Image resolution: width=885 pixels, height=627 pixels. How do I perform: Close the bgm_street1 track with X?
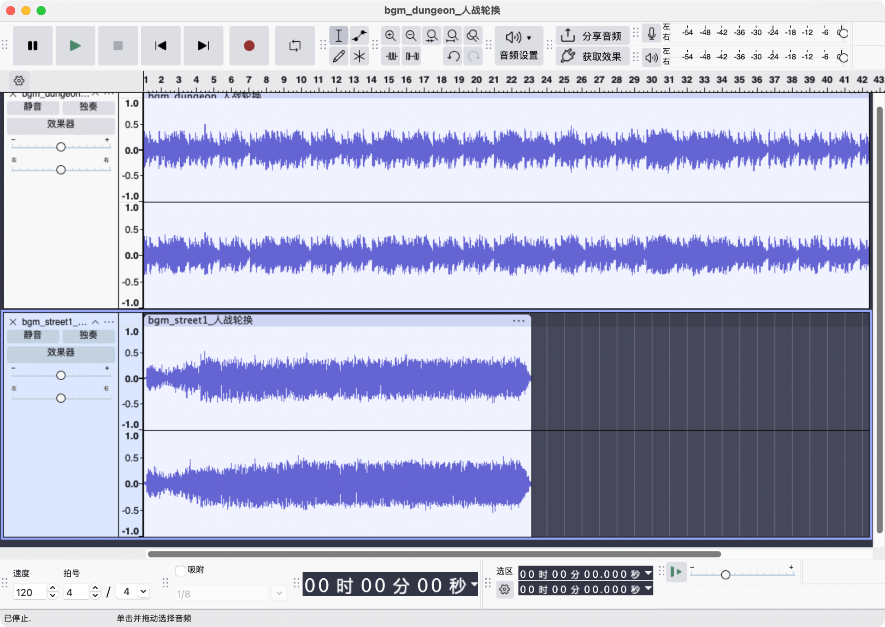click(13, 322)
